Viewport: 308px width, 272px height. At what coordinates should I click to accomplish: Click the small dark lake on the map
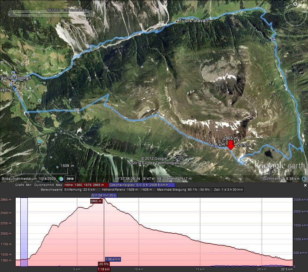pyautogui.click(x=269, y=154)
